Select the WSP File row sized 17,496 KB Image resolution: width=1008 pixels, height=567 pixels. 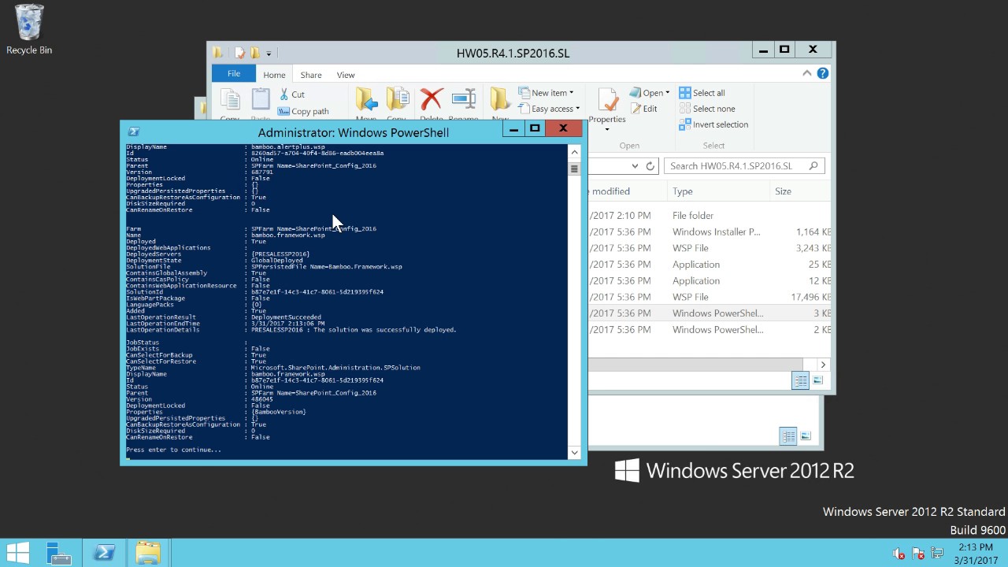click(710, 297)
